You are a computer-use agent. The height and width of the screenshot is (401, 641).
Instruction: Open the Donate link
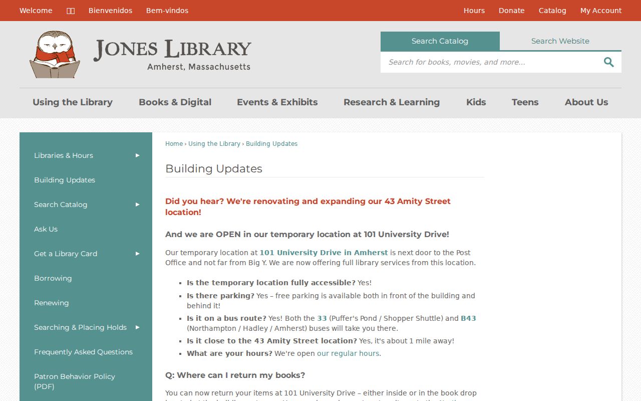512,11
